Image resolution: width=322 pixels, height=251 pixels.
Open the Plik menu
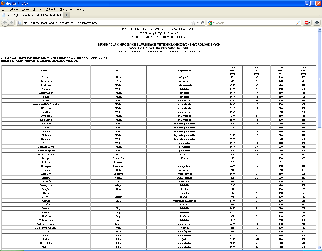click(x=4, y=9)
